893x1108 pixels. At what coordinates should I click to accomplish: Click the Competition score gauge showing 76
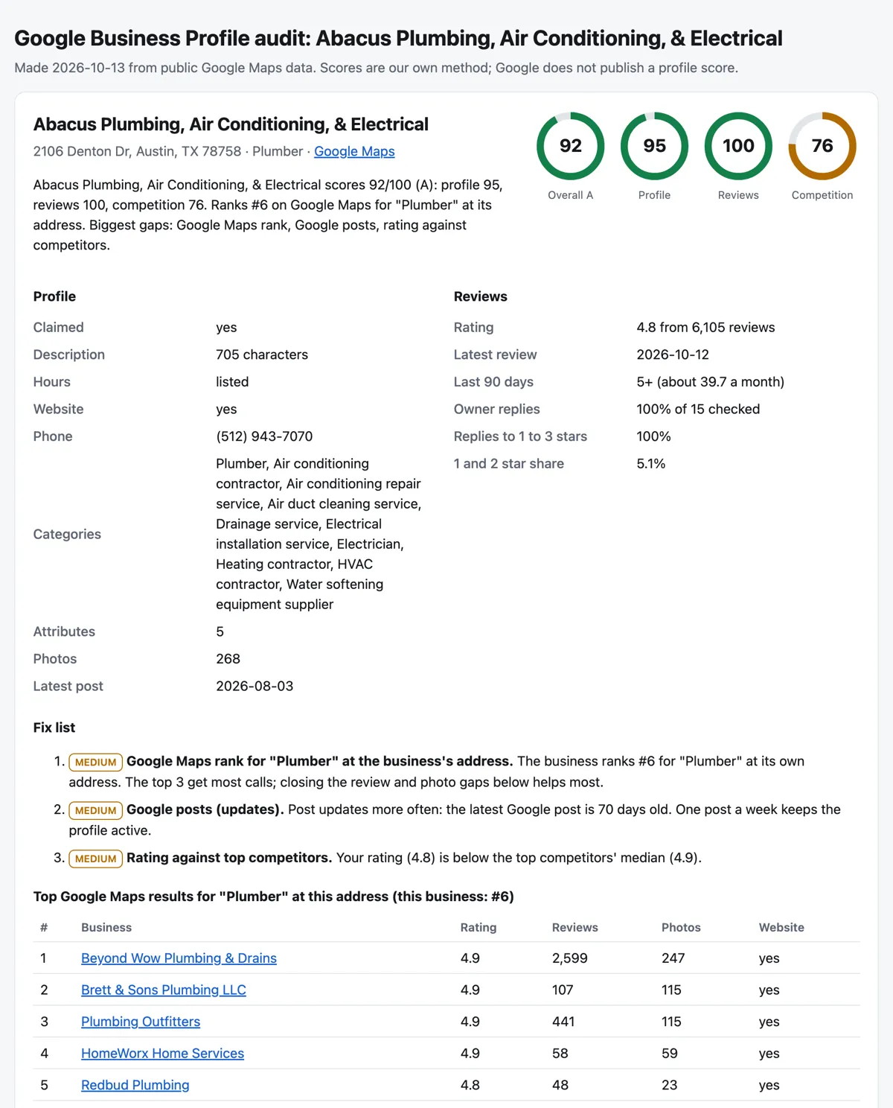pyautogui.click(x=822, y=146)
